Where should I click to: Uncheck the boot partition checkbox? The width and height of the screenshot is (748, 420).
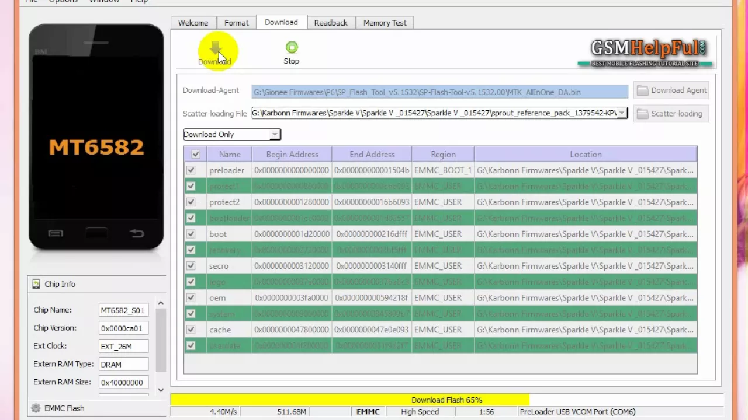(191, 234)
